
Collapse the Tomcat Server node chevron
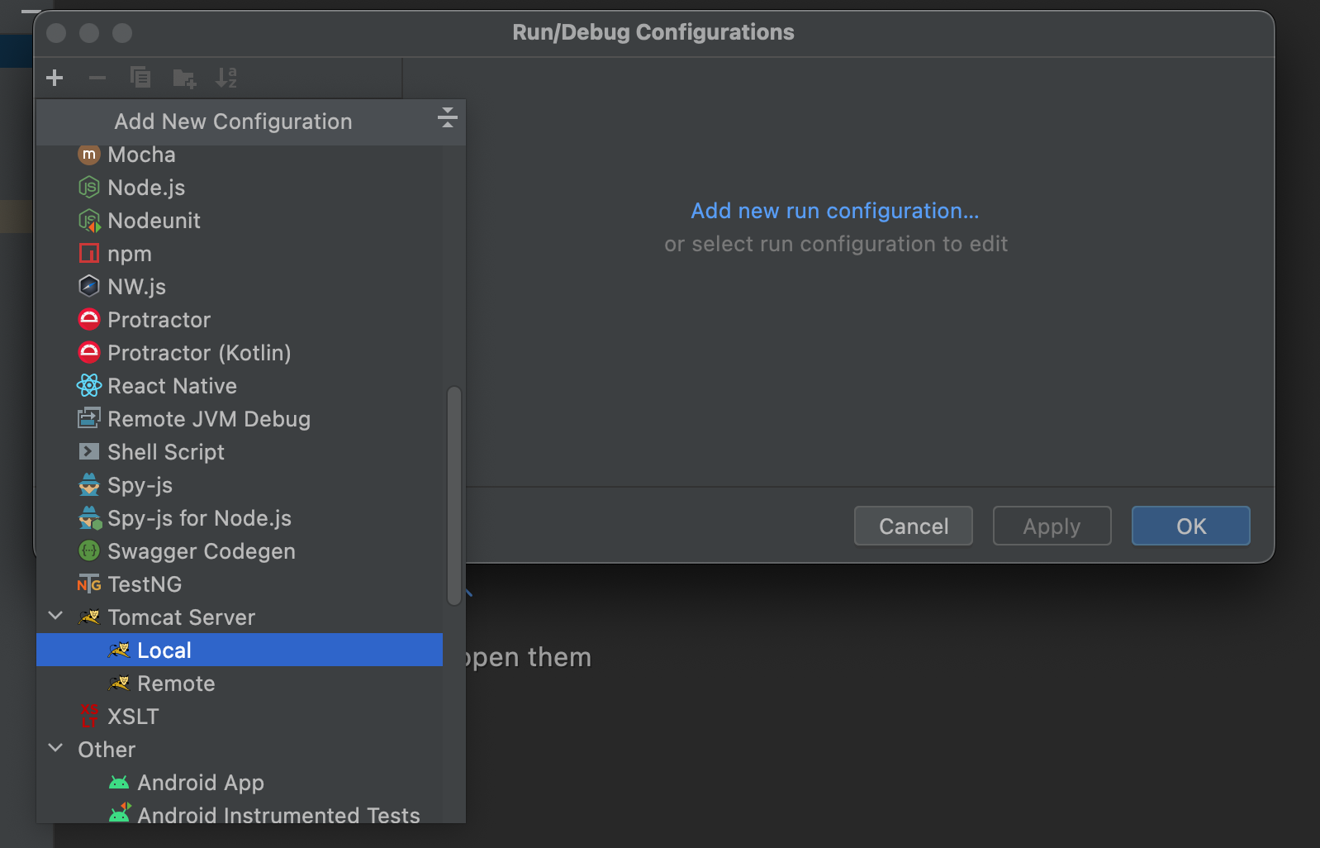click(55, 616)
